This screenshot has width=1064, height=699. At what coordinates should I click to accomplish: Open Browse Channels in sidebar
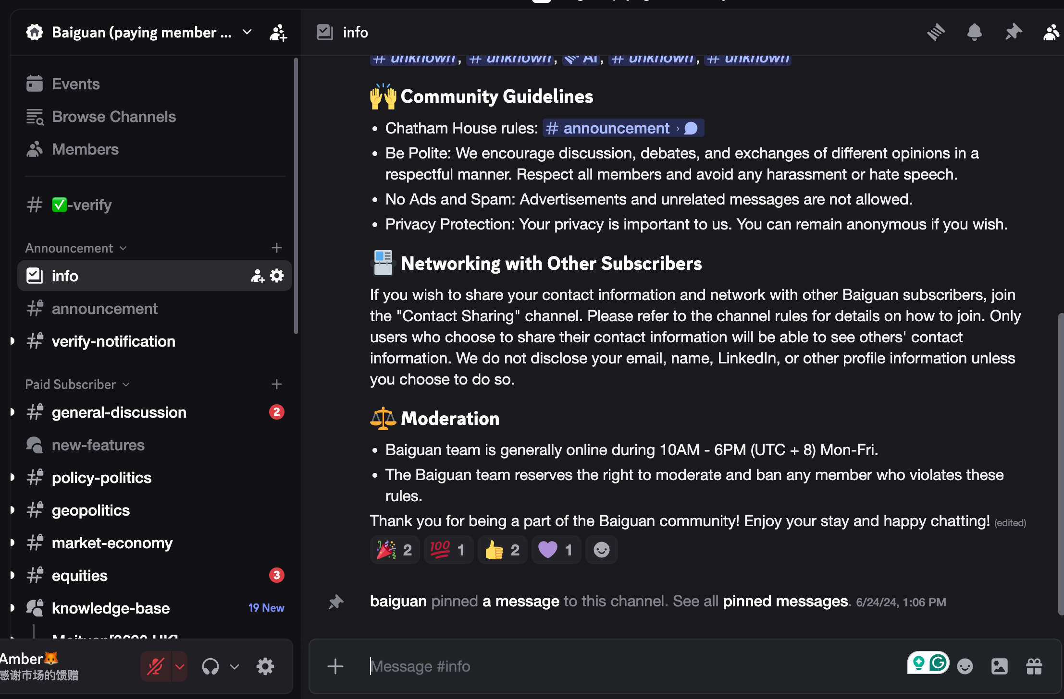pyautogui.click(x=113, y=117)
